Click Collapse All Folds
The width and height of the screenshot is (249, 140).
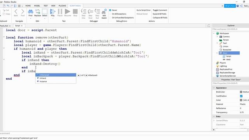click(x=160, y=18)
